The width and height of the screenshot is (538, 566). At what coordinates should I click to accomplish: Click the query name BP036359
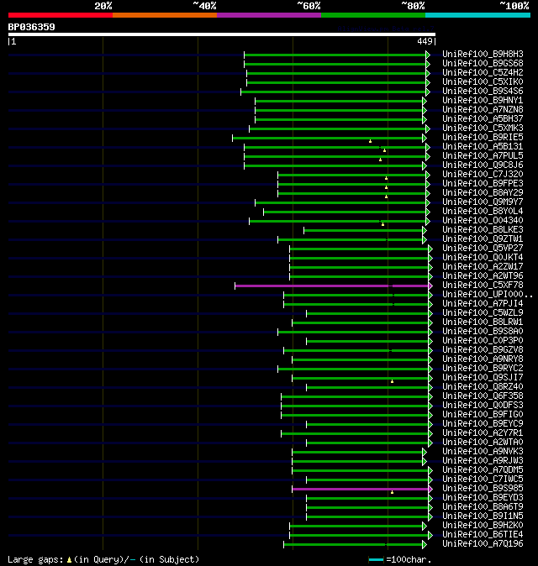point(31,27)
